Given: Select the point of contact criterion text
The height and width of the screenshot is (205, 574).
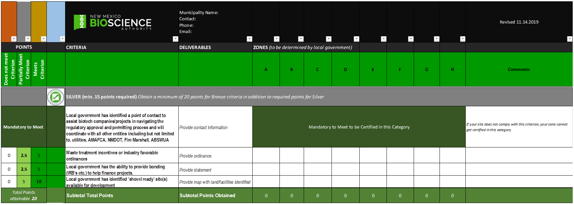Looking at the screenshot, I should 122,128.
